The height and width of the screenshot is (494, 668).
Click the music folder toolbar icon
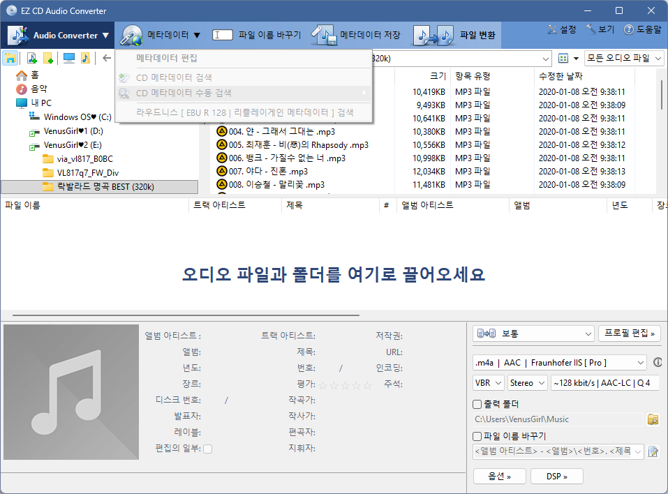pos(85,59)
